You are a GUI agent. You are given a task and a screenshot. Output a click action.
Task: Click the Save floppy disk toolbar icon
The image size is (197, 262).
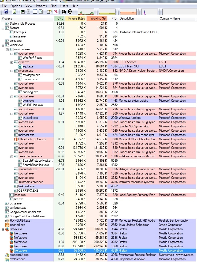tap(6, 12)
